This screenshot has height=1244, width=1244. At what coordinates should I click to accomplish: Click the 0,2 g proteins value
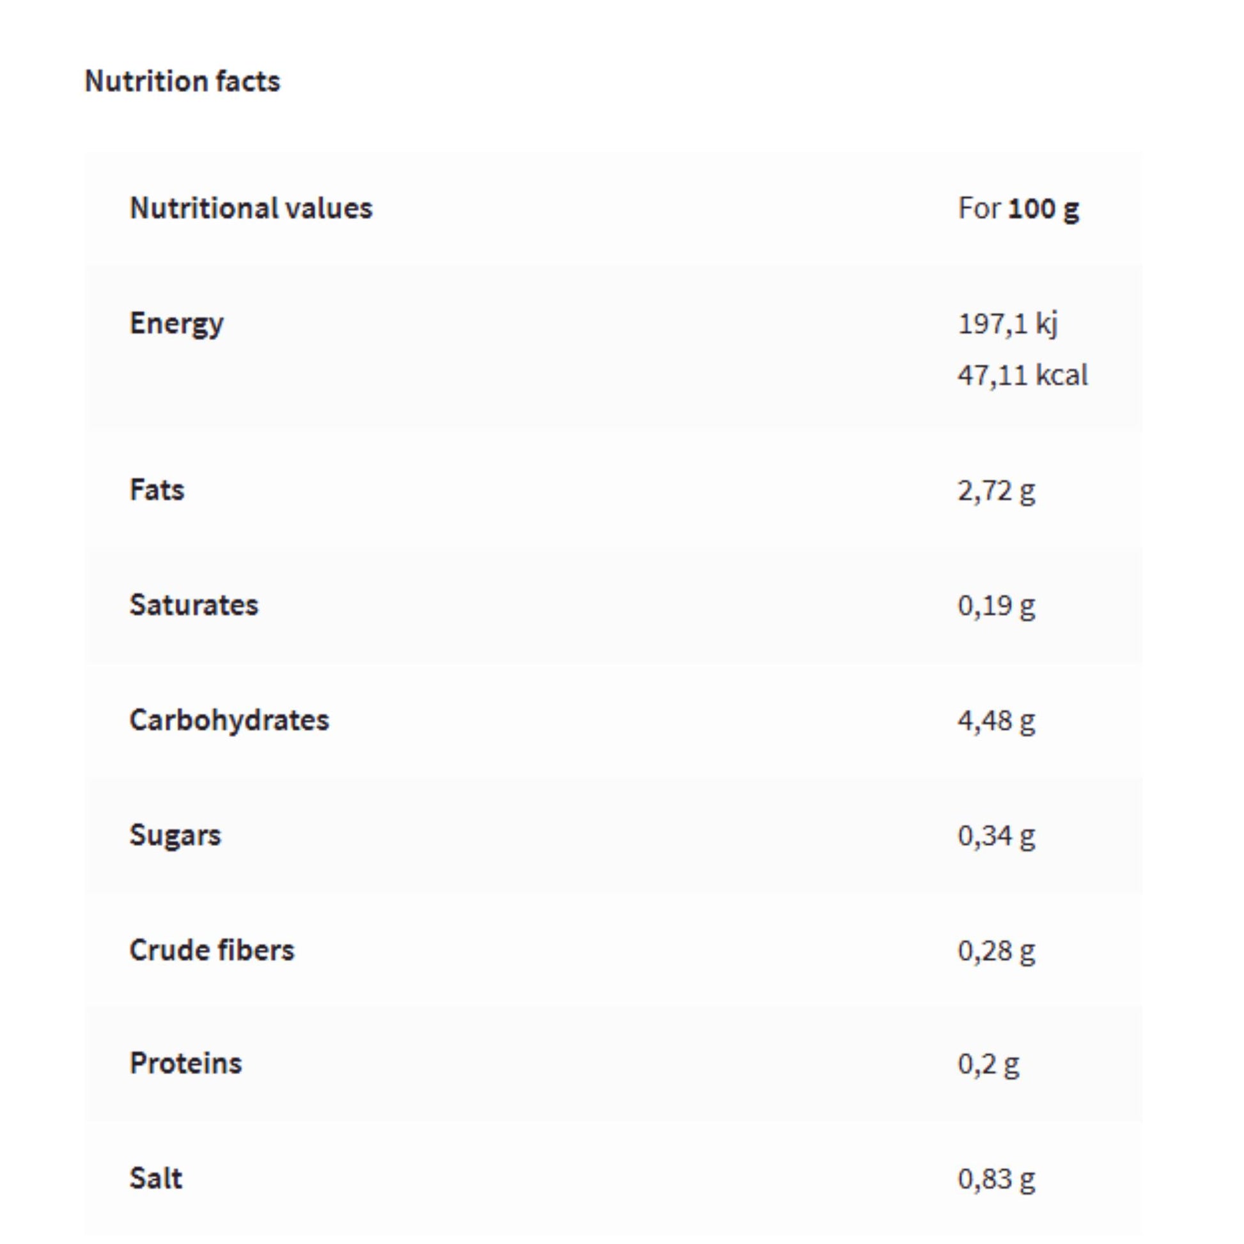[988, 1064]
